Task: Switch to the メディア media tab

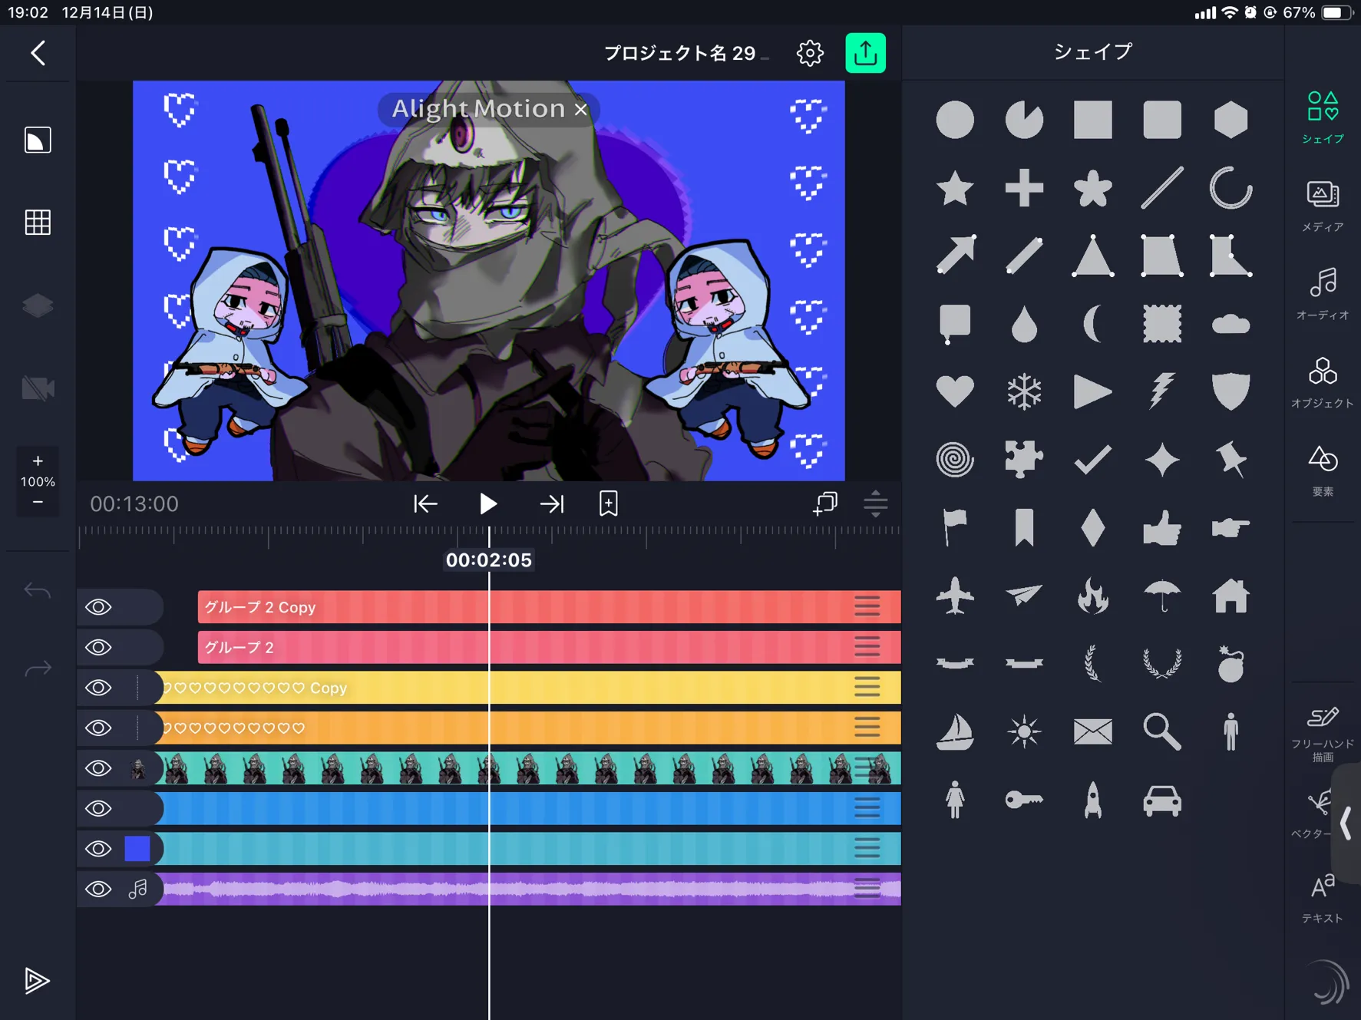Action: point(1323,206)
